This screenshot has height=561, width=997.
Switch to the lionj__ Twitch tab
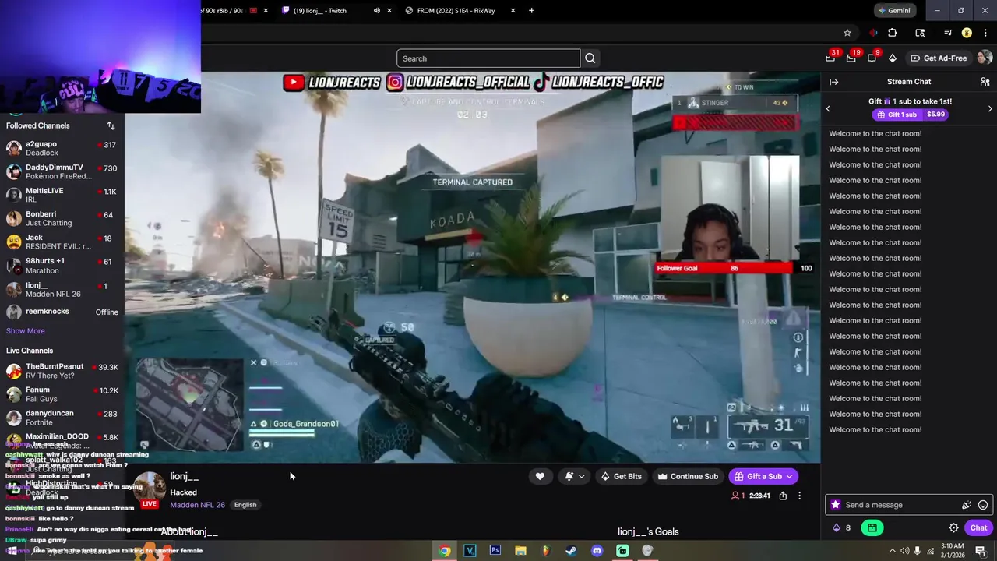327,10
